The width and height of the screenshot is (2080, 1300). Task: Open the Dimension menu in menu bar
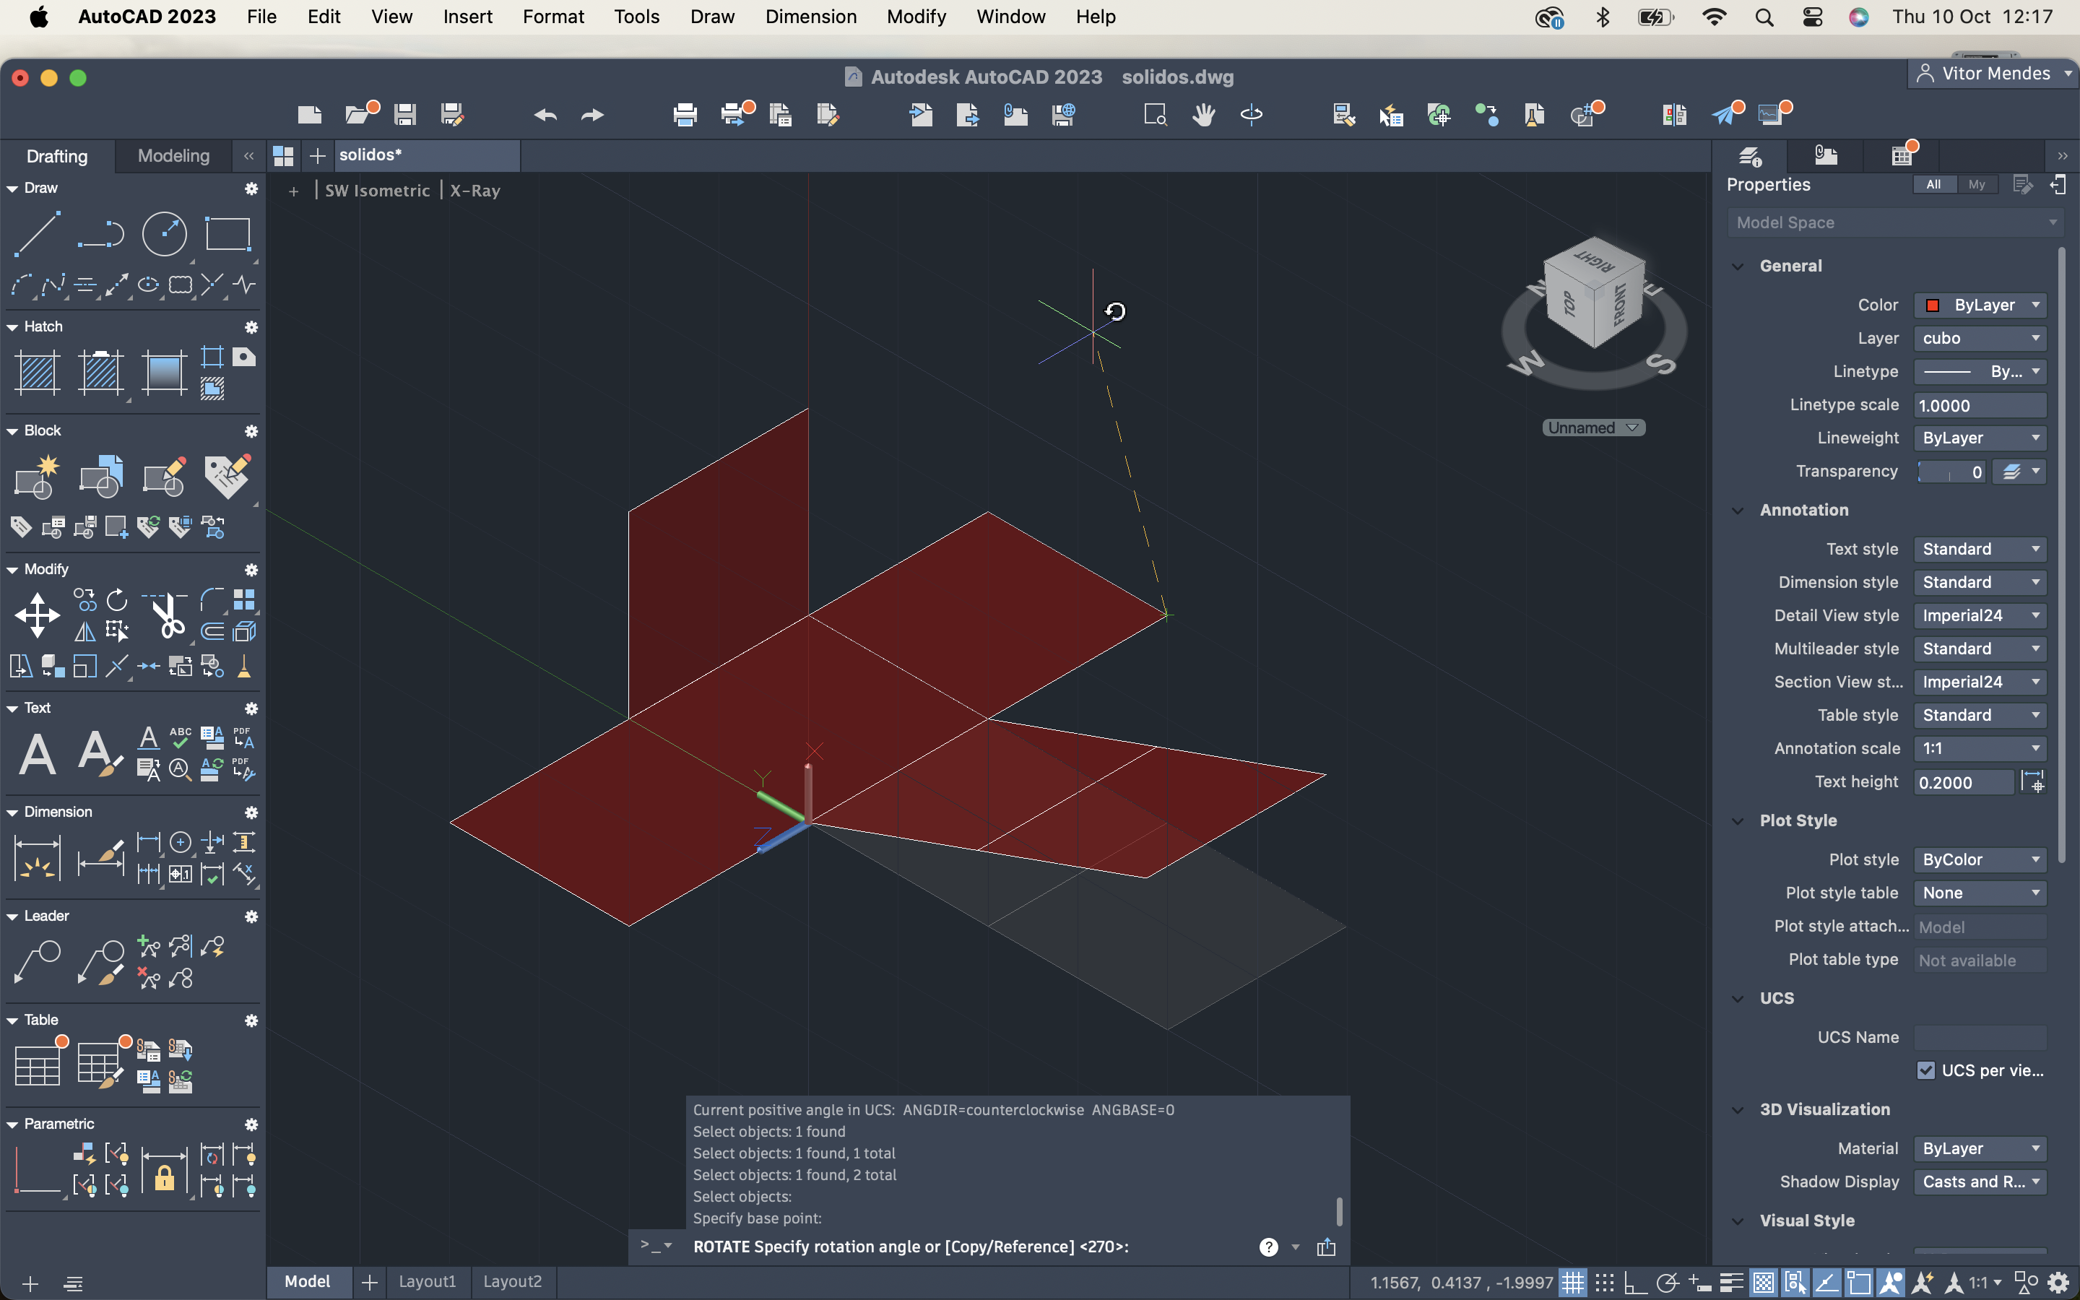point(810,17)
